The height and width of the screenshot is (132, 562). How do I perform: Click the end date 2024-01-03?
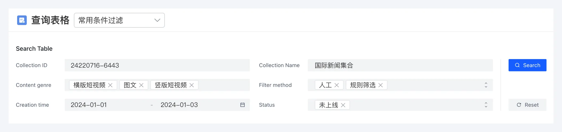tap(179, 105)
